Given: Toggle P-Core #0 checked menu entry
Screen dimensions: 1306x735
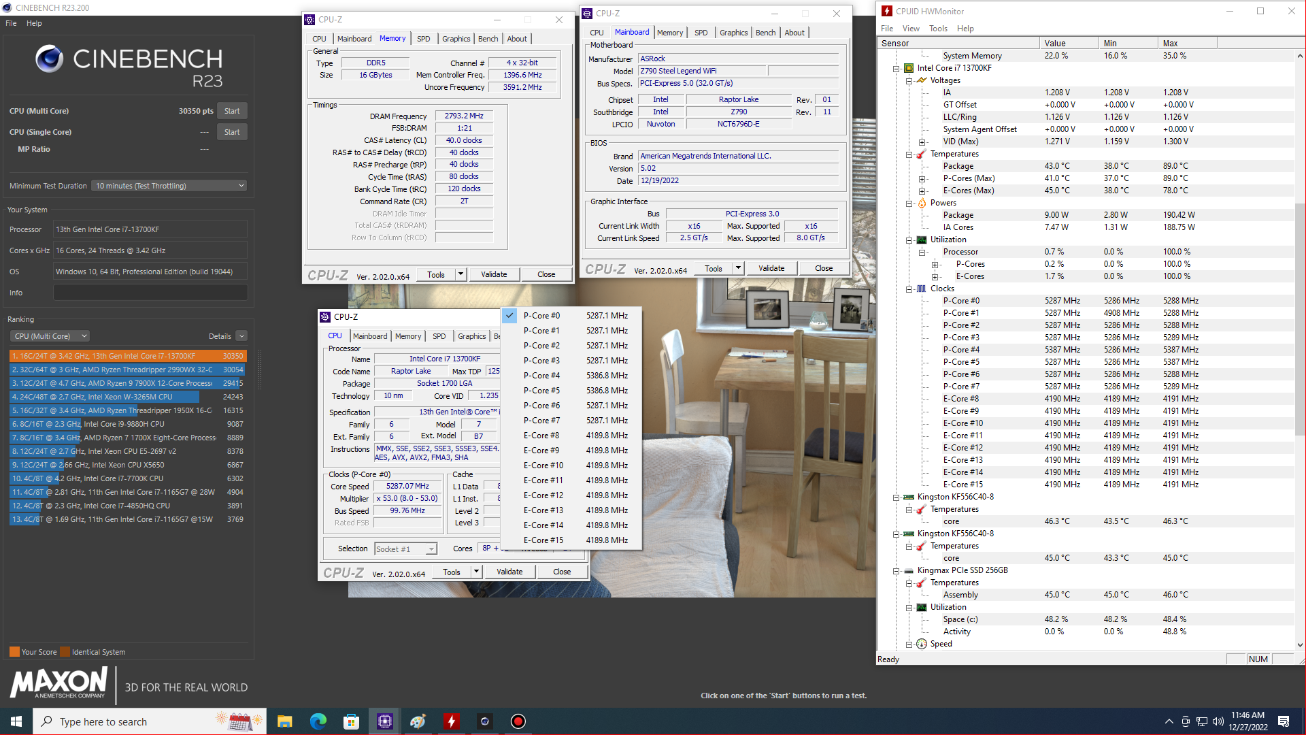Looking at the screenshot, I should coord(541,316).
